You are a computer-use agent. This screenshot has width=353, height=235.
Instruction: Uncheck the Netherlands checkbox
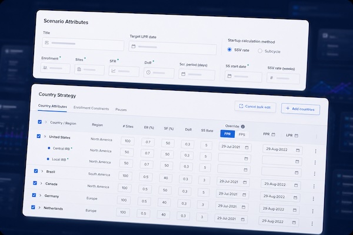coord(33,207)
